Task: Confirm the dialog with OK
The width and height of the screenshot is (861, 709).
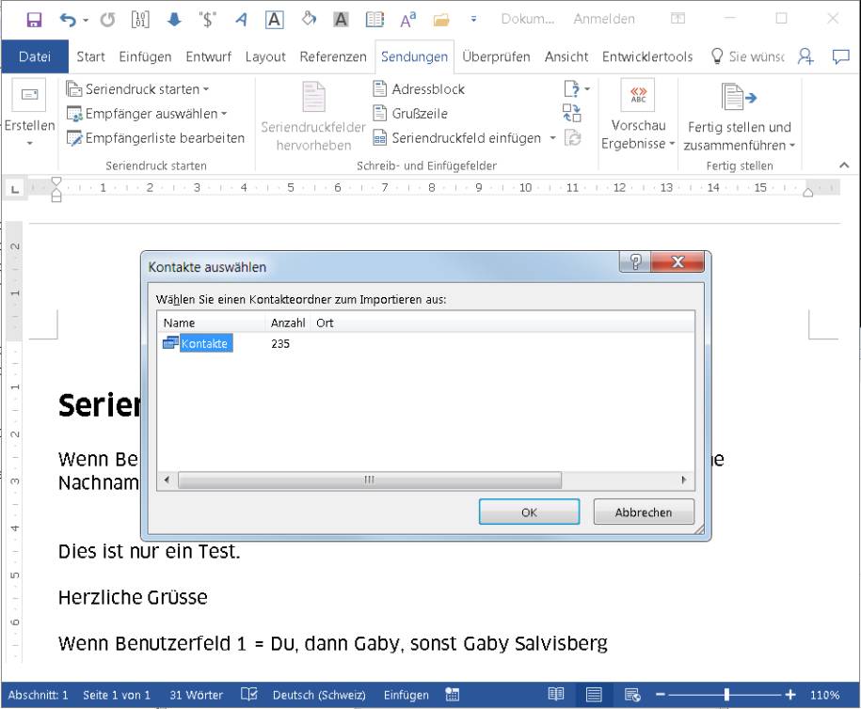Action: [529, 512]
